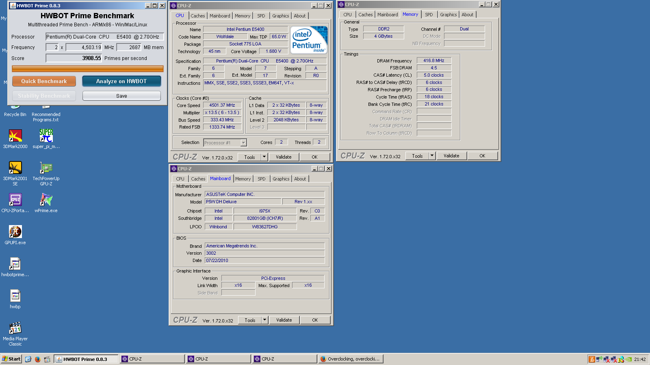
Task: Select the 3DMark2001 SE desktop shortcut
Action: point(15,174)
